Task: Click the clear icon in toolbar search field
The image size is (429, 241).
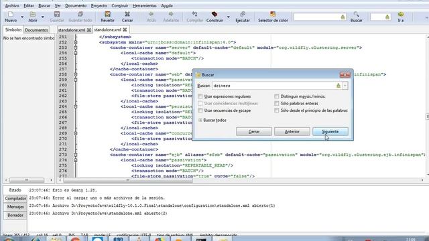Action: (343, 17)
